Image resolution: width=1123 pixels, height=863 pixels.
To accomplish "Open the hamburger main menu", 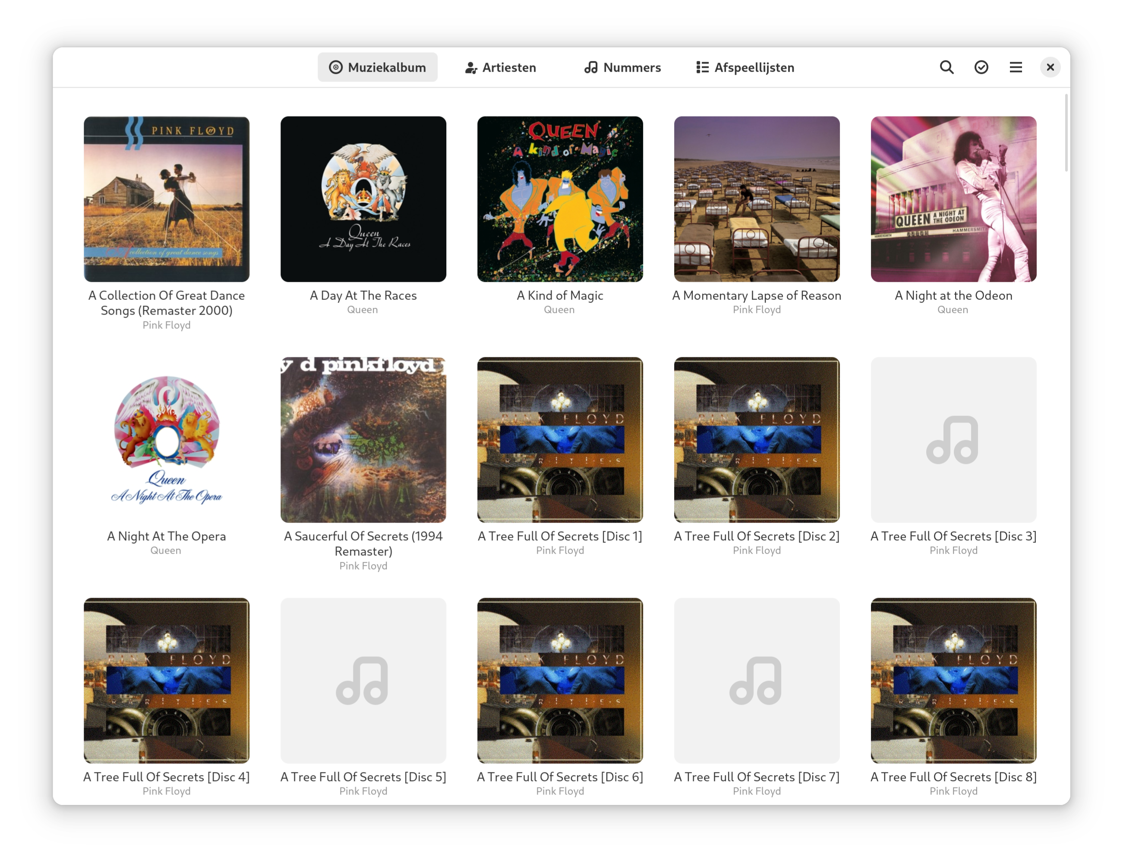I will (x=1015, y=67).
